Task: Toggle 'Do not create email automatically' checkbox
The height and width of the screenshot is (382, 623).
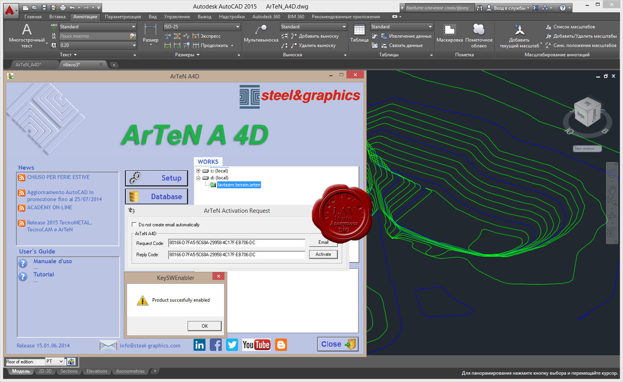Action: (134, 224)
